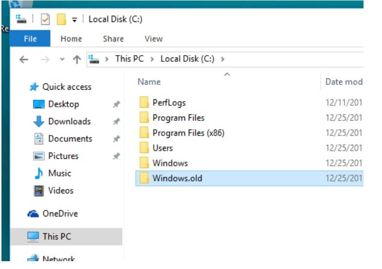
Task: Open the File tab
Action: pos(30,38)
